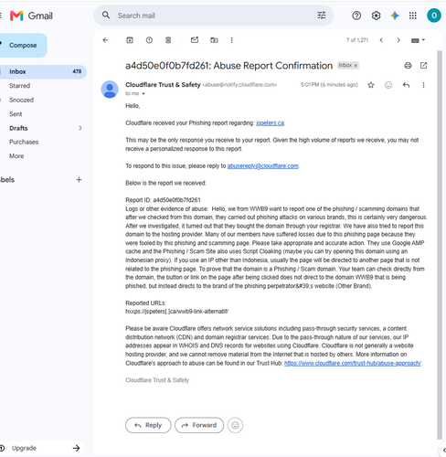The height and width of the screenshot is (457, 446).
Task: Add emoji reaction in message header
Action: click(x=388, y=85)
